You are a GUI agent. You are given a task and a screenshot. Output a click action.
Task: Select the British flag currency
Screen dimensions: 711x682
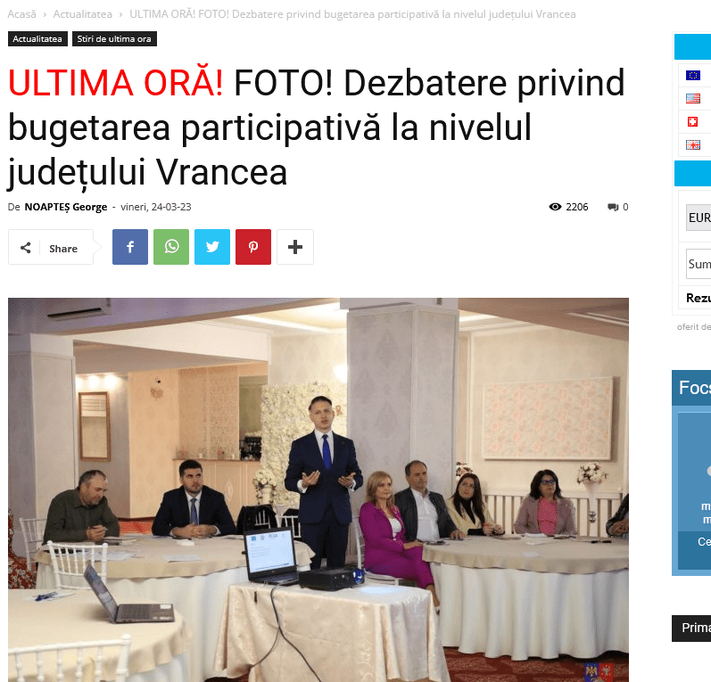[693, 144]
